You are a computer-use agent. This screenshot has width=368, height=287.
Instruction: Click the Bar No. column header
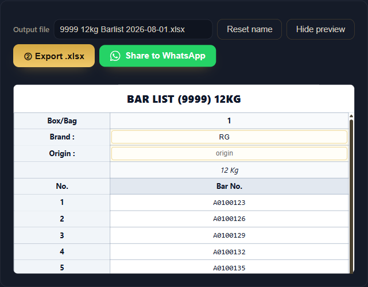tap(229, 187)
